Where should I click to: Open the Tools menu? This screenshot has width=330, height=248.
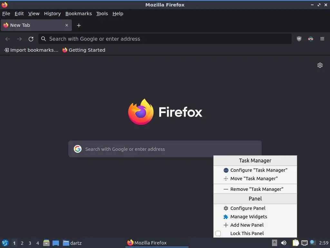click(x=102, y=14)
